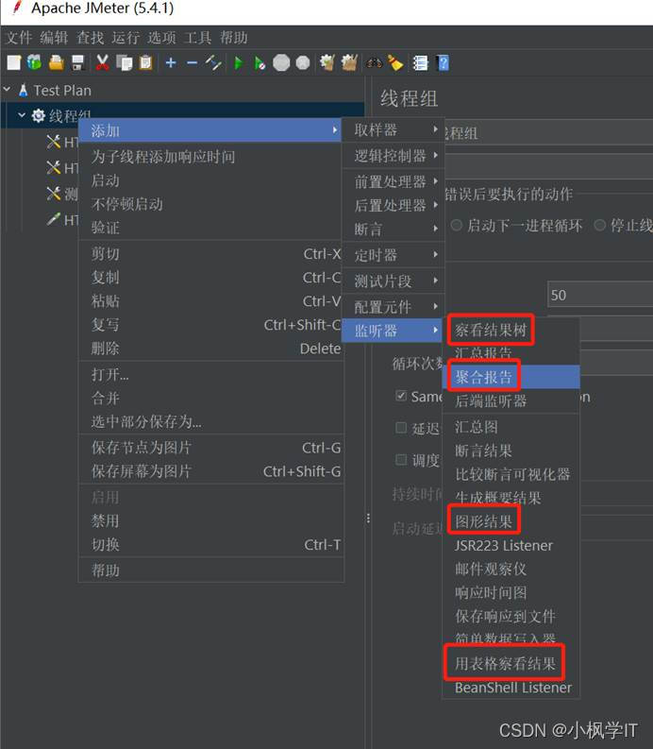The height and width of the screenshot is (749, 653).
Task: Expand the 后置处理器 submenu
Action: click(393, 205)
